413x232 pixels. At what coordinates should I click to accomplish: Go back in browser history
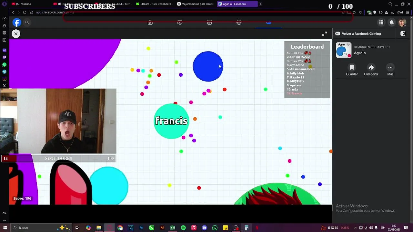tap(13, 12)
